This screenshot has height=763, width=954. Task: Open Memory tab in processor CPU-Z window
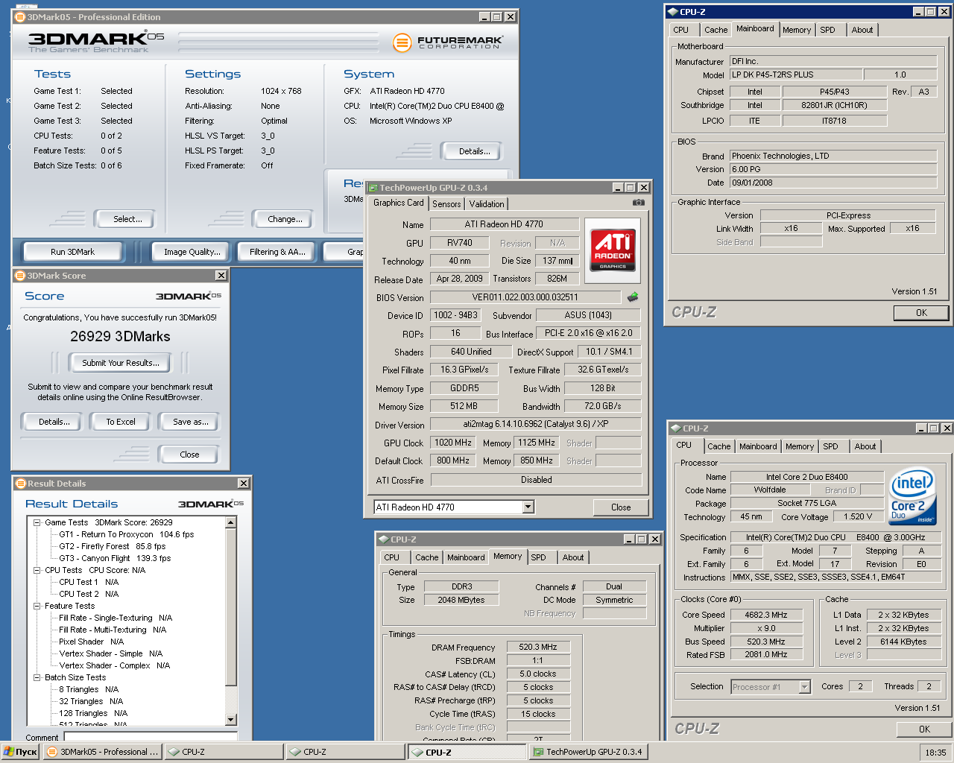(x=800, y=446)
